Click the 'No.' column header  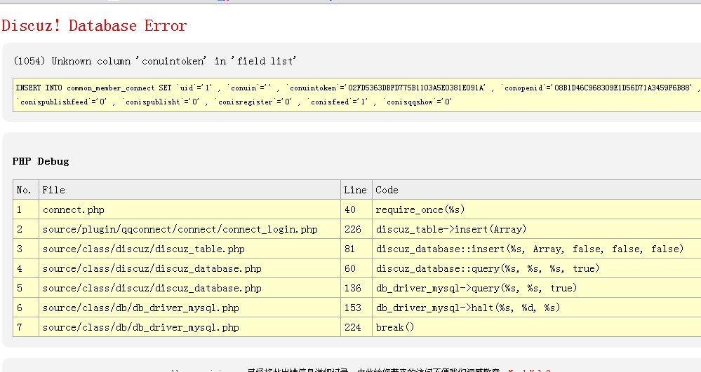24,190
